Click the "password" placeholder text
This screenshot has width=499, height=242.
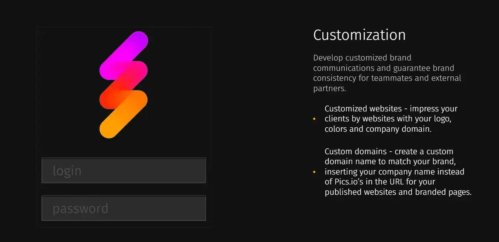(80, 208)
